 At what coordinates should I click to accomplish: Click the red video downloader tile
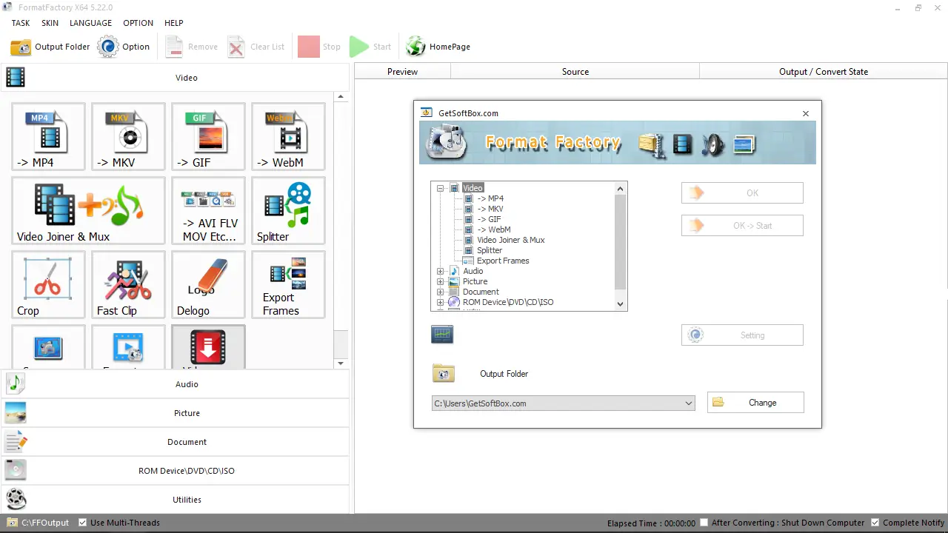pyautogui.click(x=209, y=347)
